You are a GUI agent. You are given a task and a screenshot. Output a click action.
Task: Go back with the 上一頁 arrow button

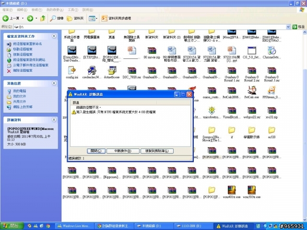[x=11, y=18]
